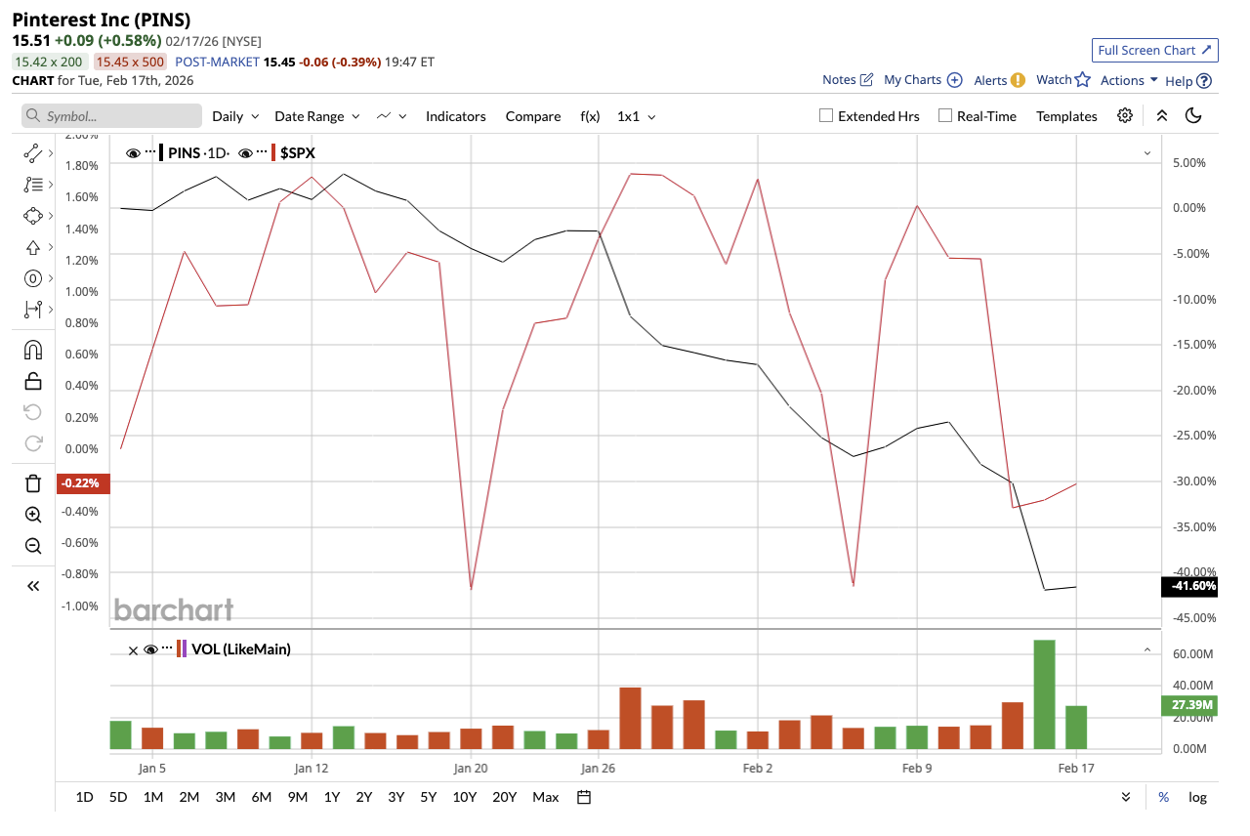The image size is (1250, 836).
Task: Hide the PINS price series
Action: pyautogui.click(x=133, y=152)
